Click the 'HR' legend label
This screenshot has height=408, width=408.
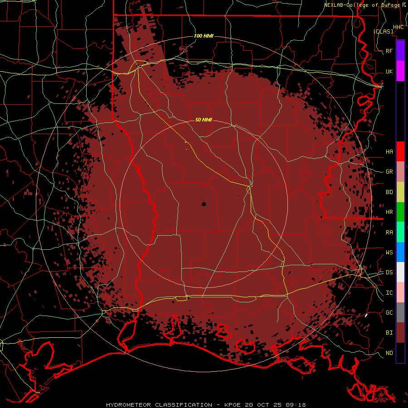[x=389, y=212]
